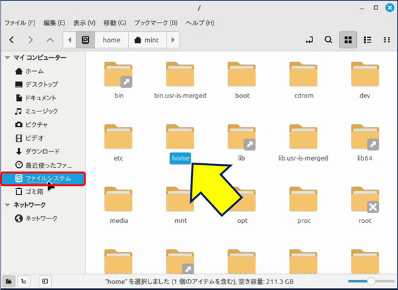398x290 pixels.
Task: Open the 移動 (G) menu
Action: click(115, 23)
